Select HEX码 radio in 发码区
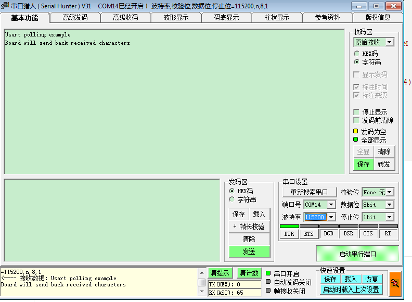Screen dimensions: 412x302 coord(231,191)
